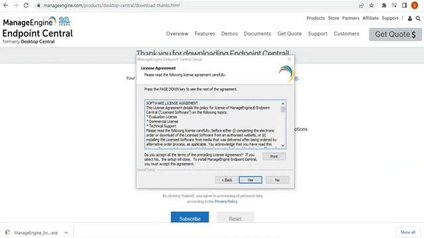Click the Endpoint Central product title

(x=38, y=34)
